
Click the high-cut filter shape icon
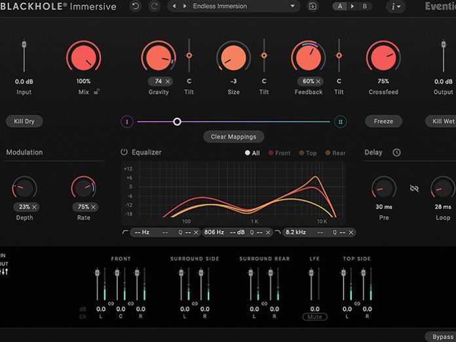(x=277, y=232)
